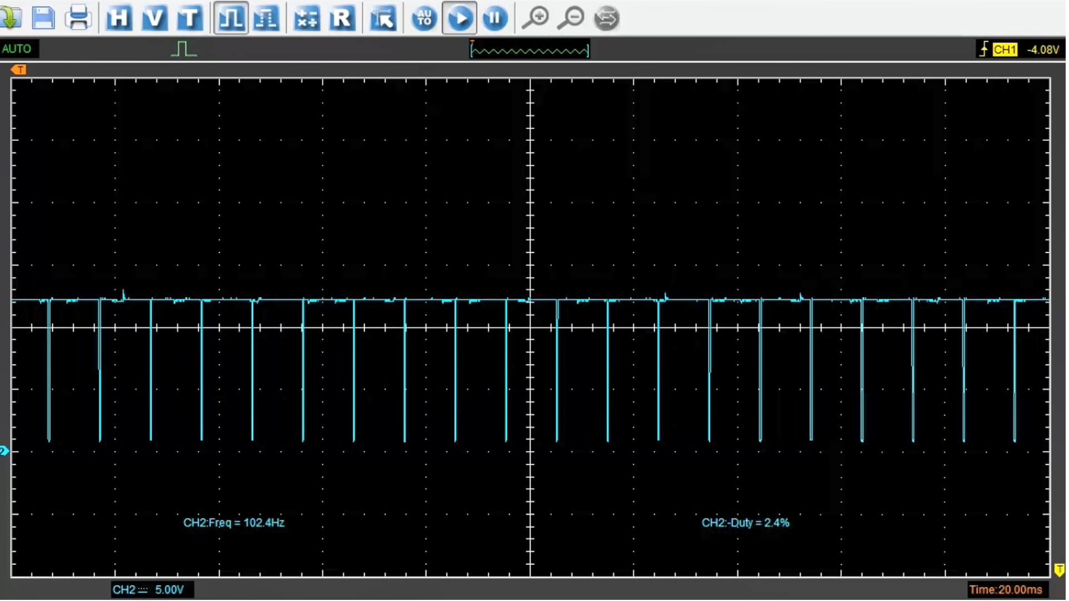
Task: Open Trigger settings (T button)
Action: point(190,18)
